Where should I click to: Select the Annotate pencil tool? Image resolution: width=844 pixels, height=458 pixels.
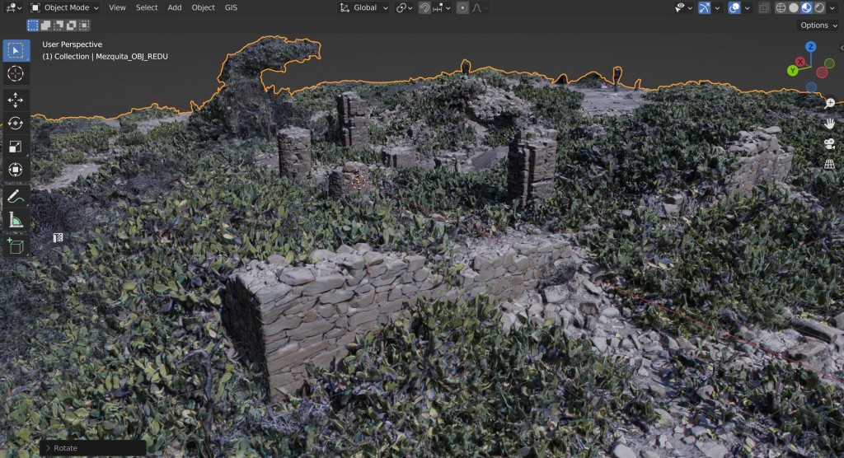click(16, 196)
